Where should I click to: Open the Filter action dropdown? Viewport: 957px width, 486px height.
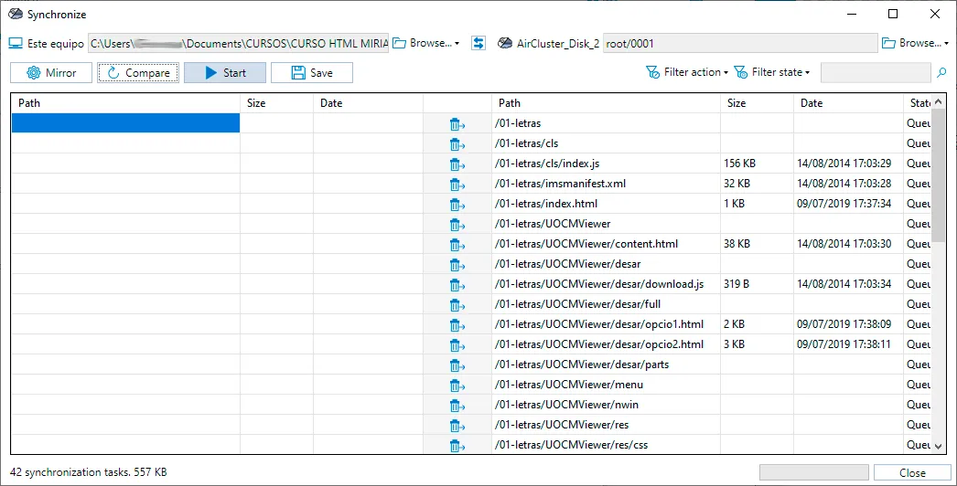[x=687, y=72]
